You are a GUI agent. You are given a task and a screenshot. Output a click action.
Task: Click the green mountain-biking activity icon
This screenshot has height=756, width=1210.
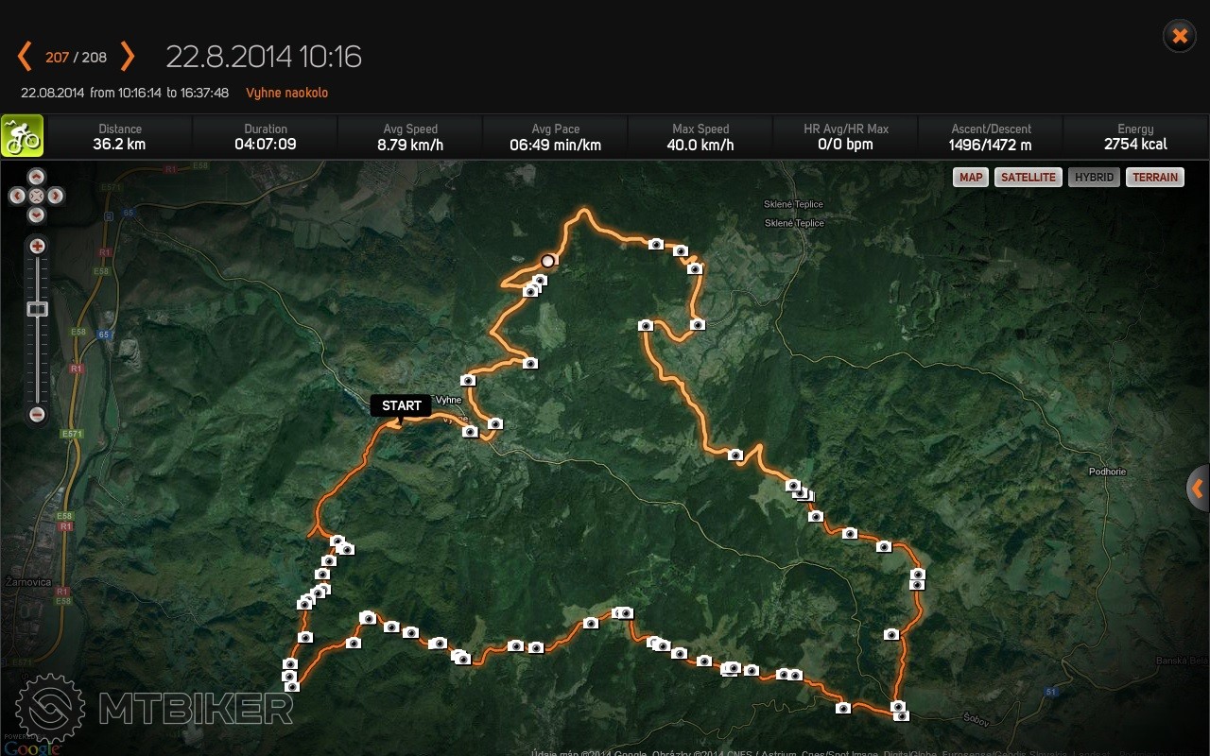tap(22, 136)
